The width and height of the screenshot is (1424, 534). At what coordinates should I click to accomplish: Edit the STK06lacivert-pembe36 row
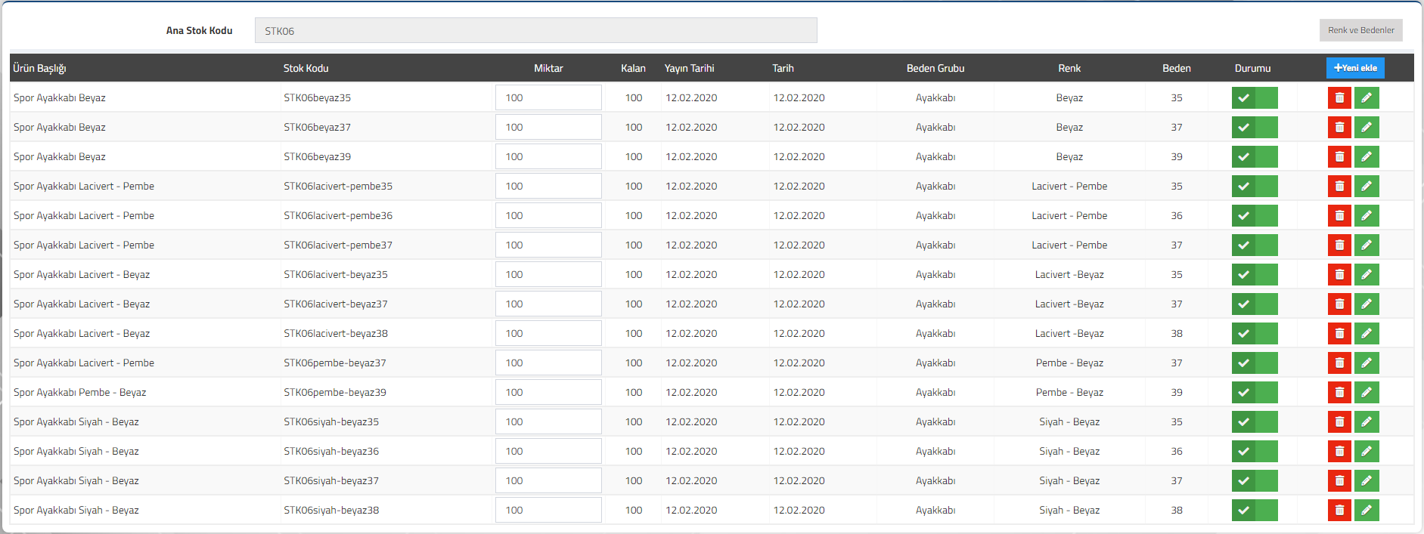1367,216
